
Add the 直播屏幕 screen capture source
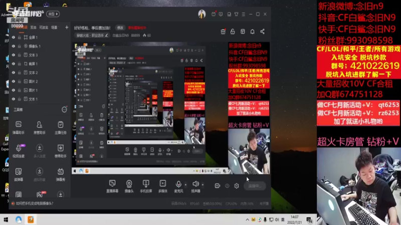pyautogui.click(x=112, y=186)
